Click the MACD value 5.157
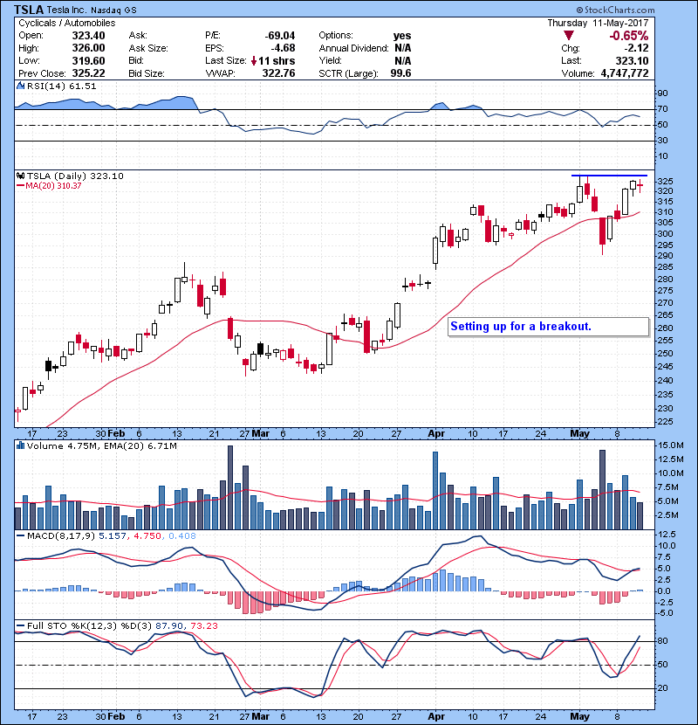Image resolution: width=698 pixels, height=725 pixels. coord(113,536)
